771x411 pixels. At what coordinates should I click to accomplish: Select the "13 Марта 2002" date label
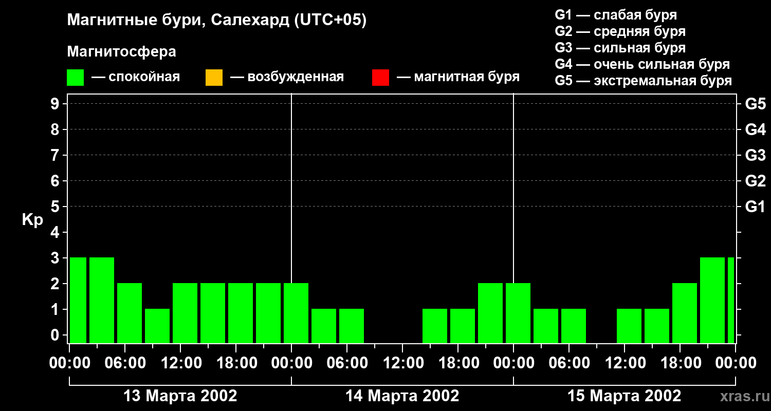coord(180,396)
